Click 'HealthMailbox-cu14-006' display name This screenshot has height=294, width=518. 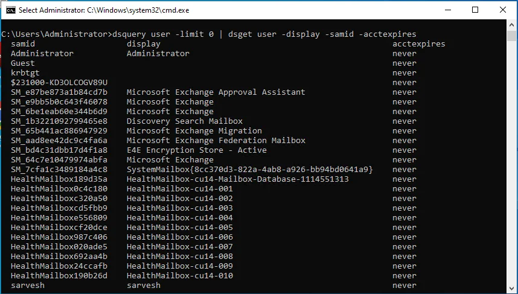coord(180,237)
